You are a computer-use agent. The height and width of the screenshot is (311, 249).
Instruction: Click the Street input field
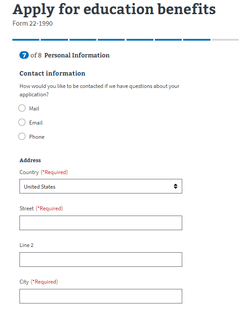[x=101, y=223]
